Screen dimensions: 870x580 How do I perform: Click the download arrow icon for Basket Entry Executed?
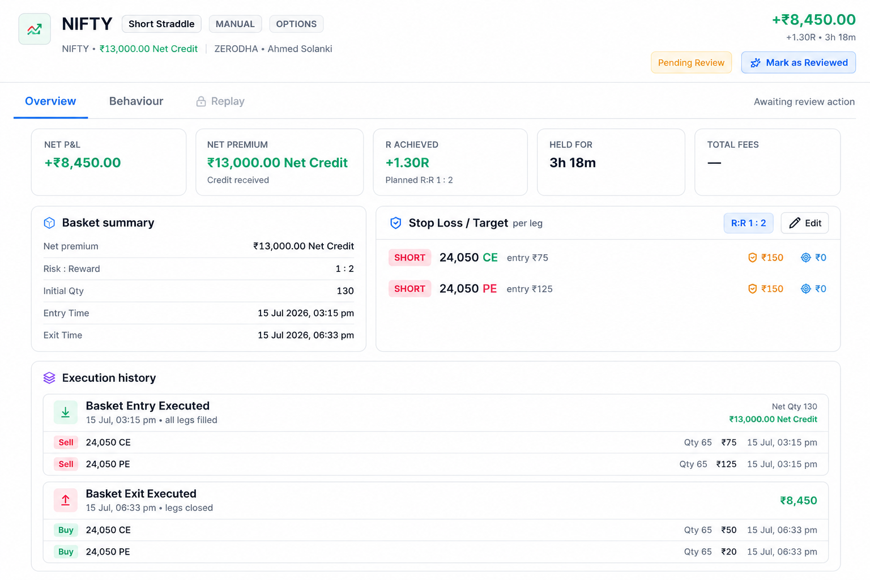click(66, 412)
